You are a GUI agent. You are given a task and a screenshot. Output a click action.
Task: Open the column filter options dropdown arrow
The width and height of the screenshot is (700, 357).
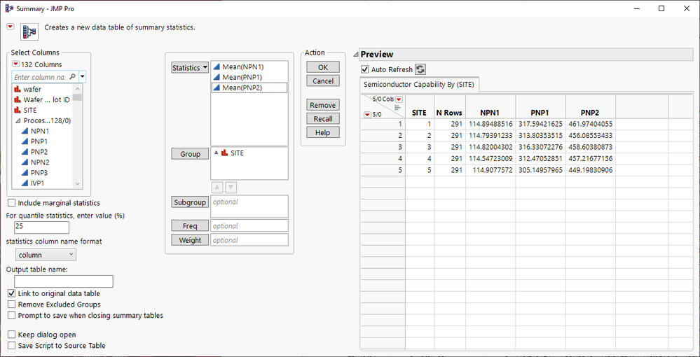[82, 77]
